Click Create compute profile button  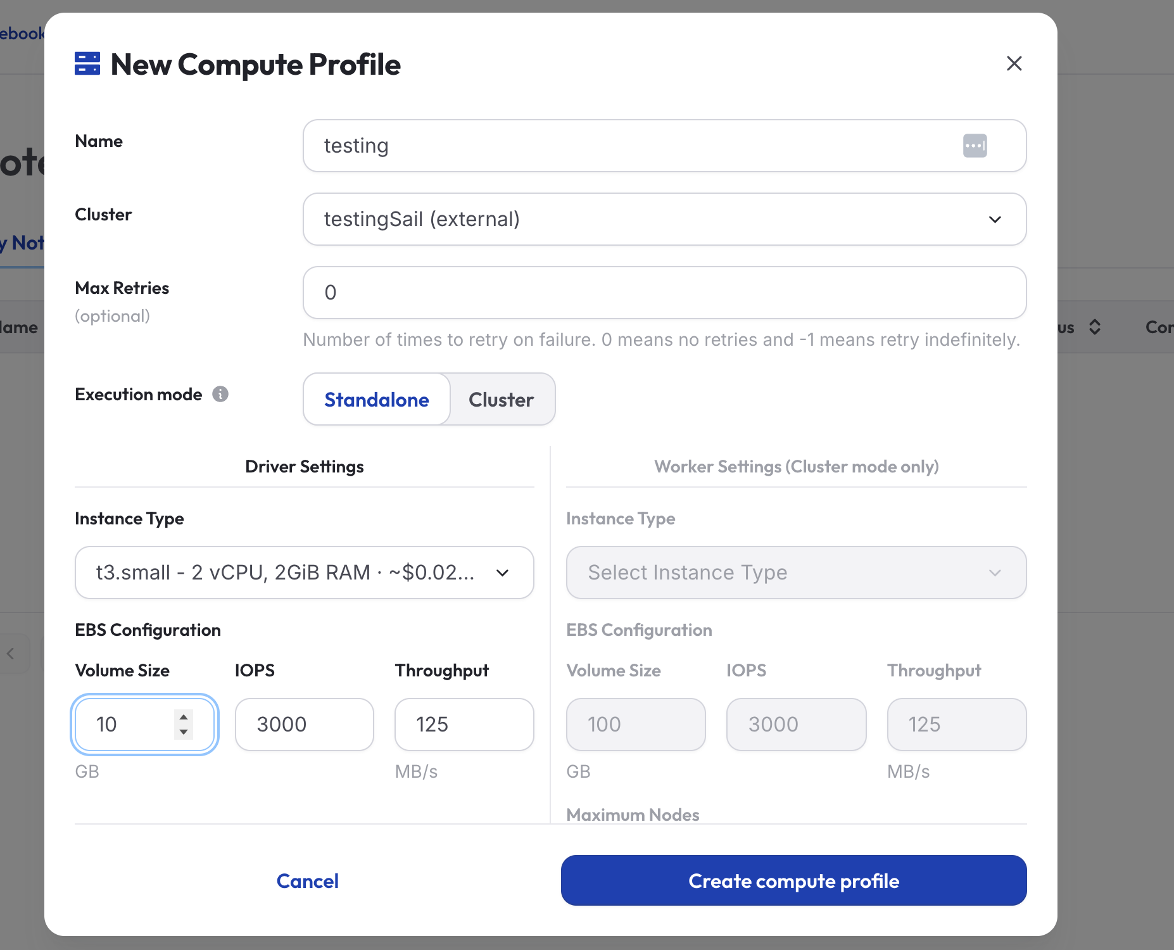click(x=794, y=880)
